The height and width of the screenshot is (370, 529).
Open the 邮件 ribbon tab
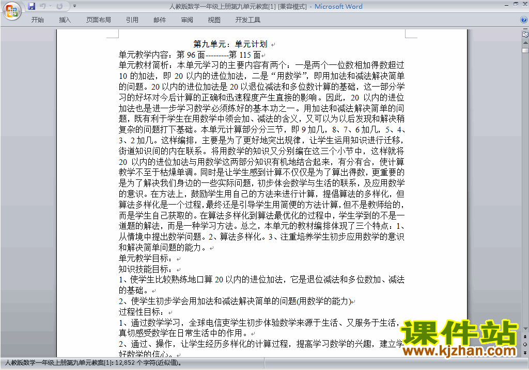[x=160, y=20]
